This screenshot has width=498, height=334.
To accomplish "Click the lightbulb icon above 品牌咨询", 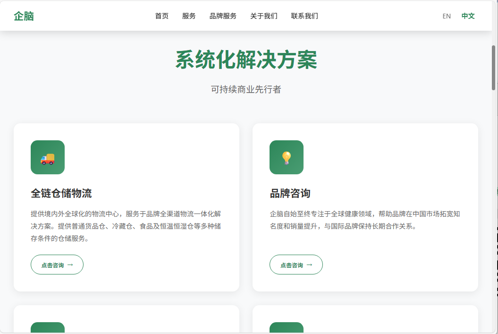I will 286,158.
